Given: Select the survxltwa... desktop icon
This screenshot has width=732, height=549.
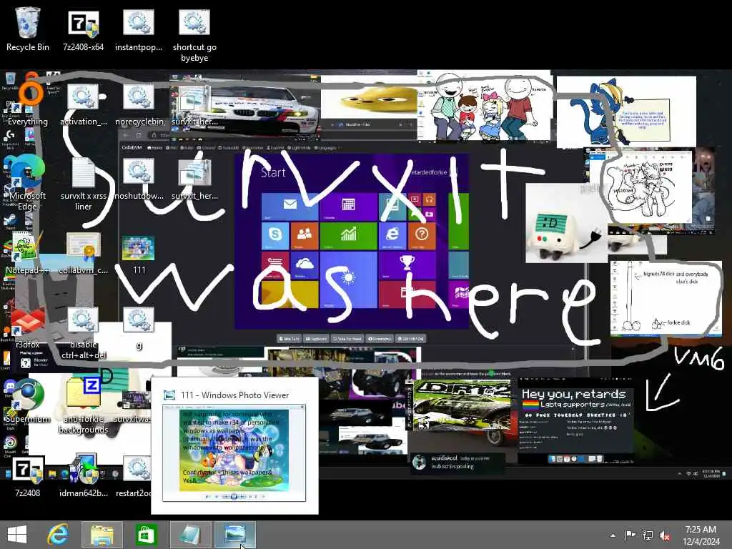Looking at the screenshot, I should (134, 405).
